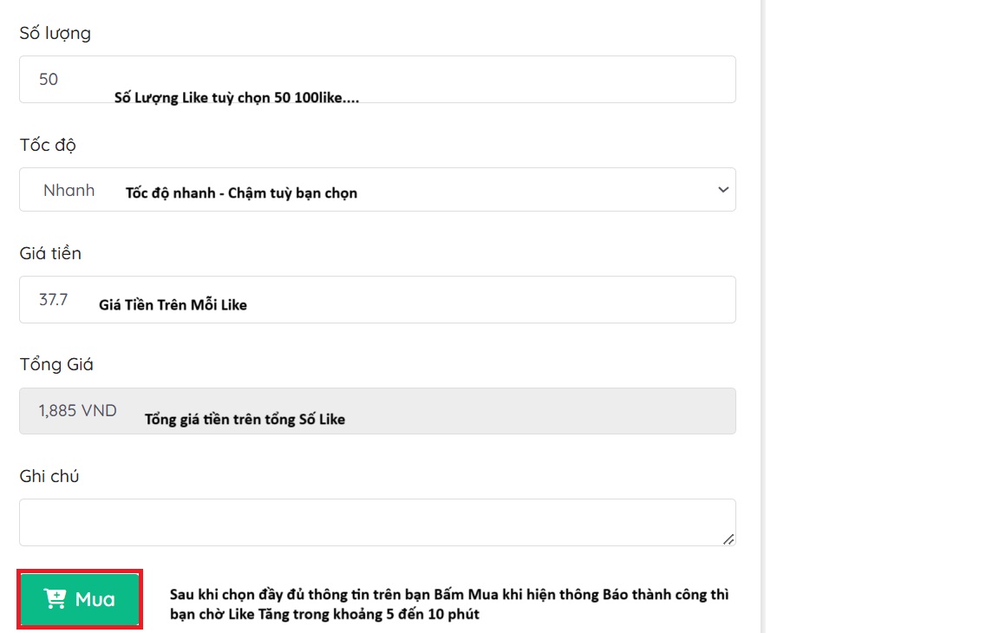Click the 'Số Lượng Like tuỳ chọn' annotation
999x633 pixels.
tap(237, 98)
